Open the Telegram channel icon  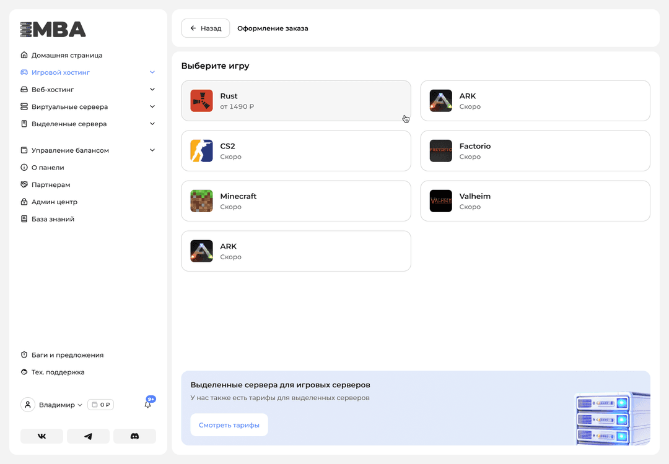[x=88, y=436]
